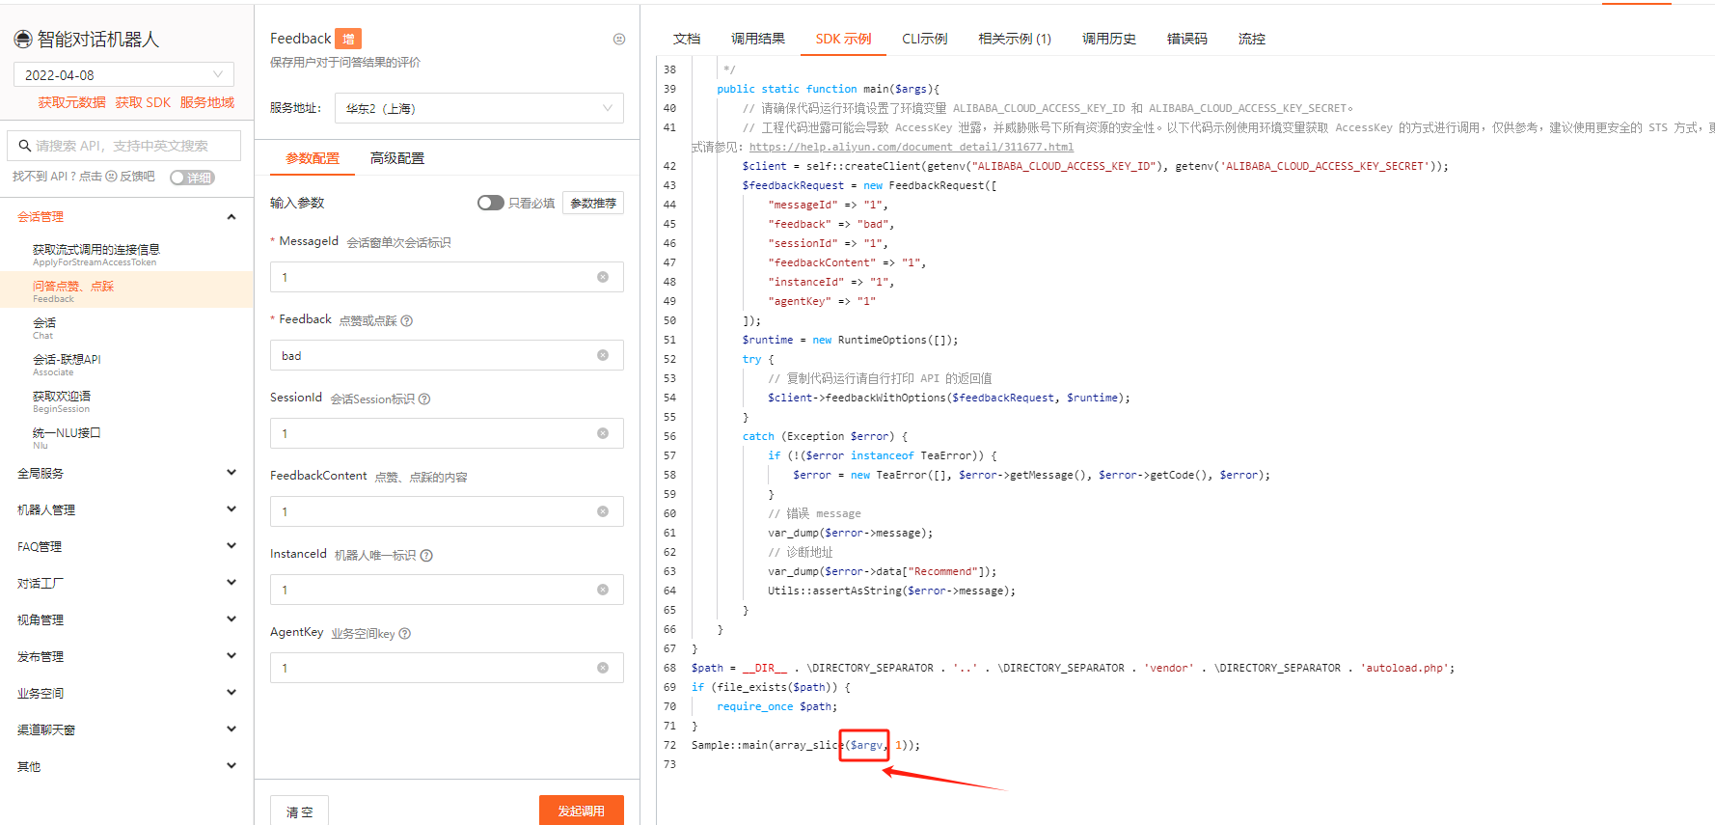Switch to the CLI示例 tab
This screenshot has height=825, width=1715.
pyautogui.click(x=924, y=39)
